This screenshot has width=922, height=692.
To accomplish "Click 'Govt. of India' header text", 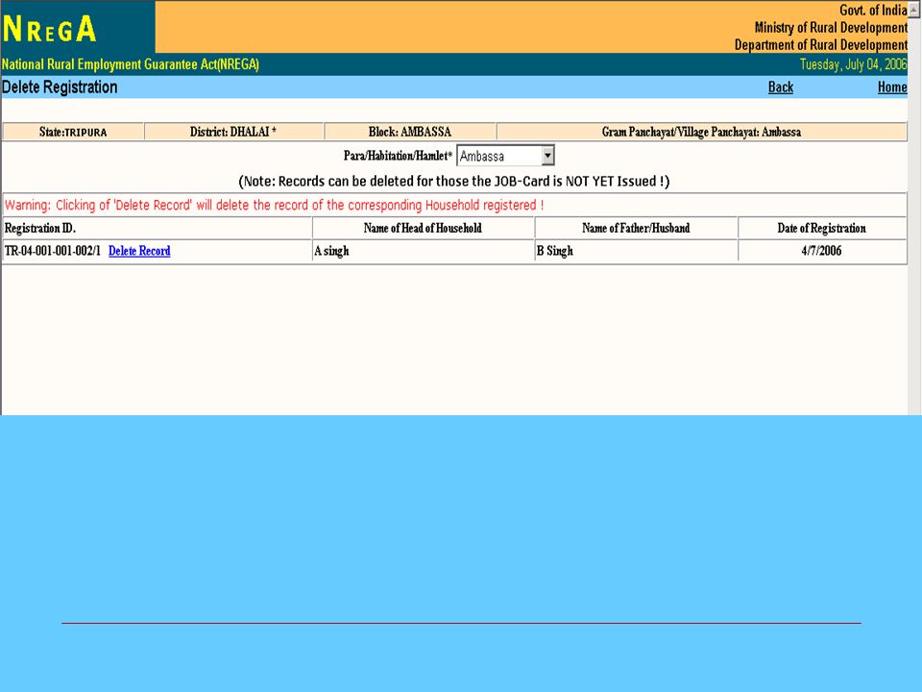I will point(873,10).
